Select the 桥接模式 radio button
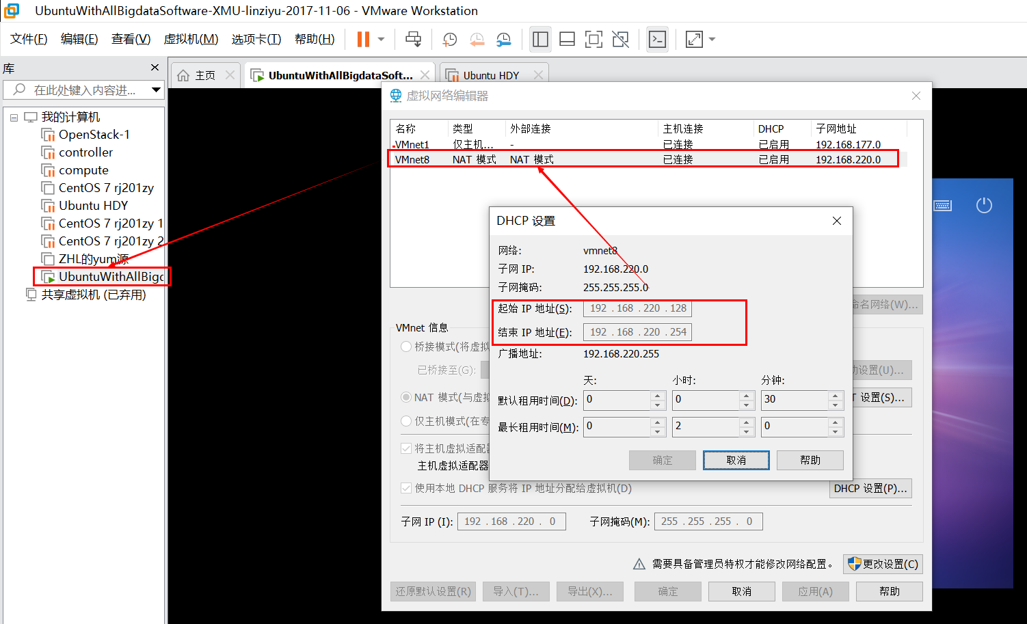Viewport: 1027px width, 624px height. tap(406, 347)
